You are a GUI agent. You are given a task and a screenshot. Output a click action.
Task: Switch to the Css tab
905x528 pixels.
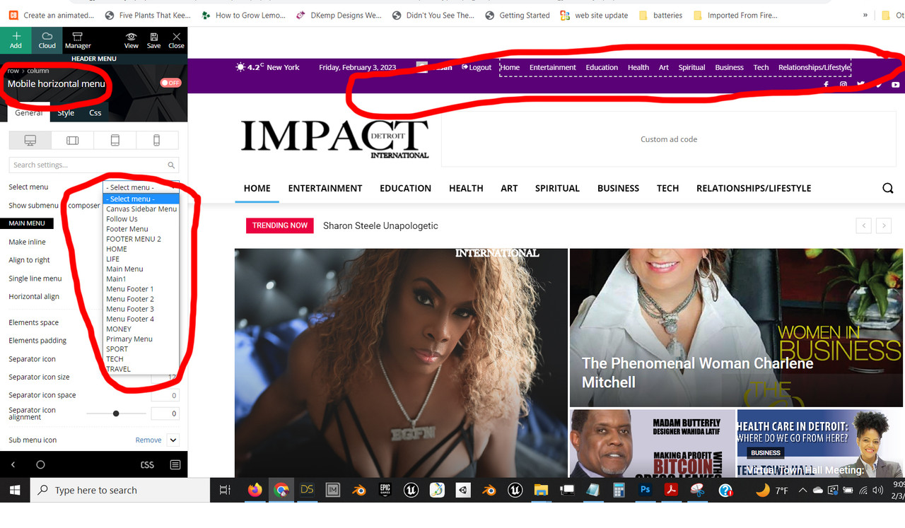[95, 113]
